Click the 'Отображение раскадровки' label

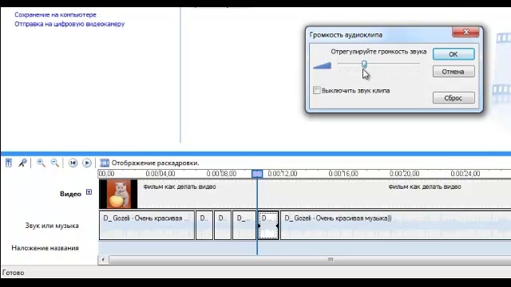(x=155, y=163)
